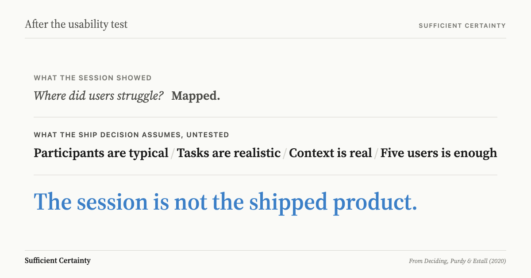
Task: Click "Tasks are realistic" assumption
Action: tap(229, 153)
